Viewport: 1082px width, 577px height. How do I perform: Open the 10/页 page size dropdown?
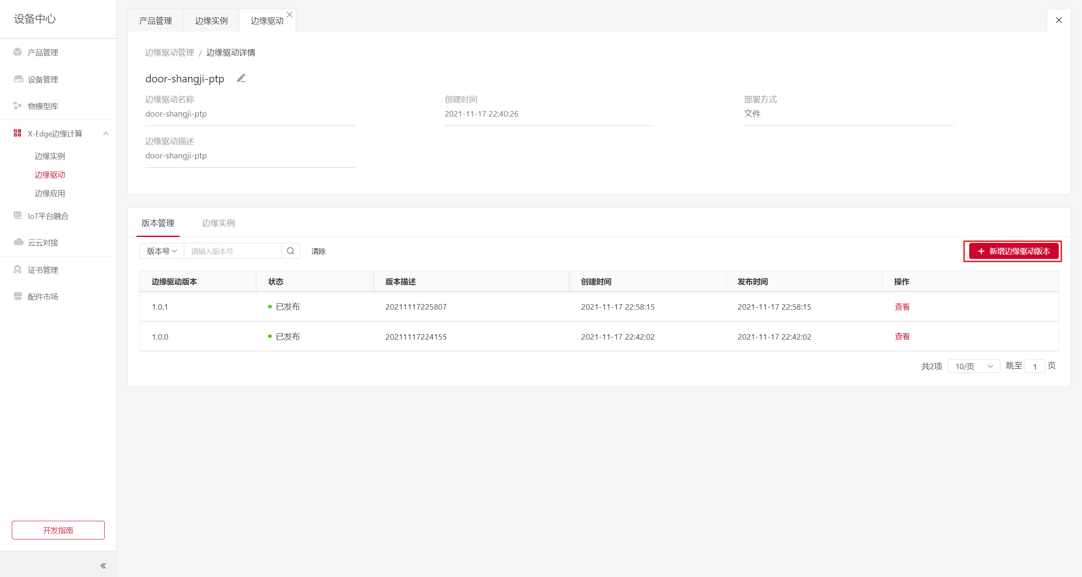click(x=974, y=366)
